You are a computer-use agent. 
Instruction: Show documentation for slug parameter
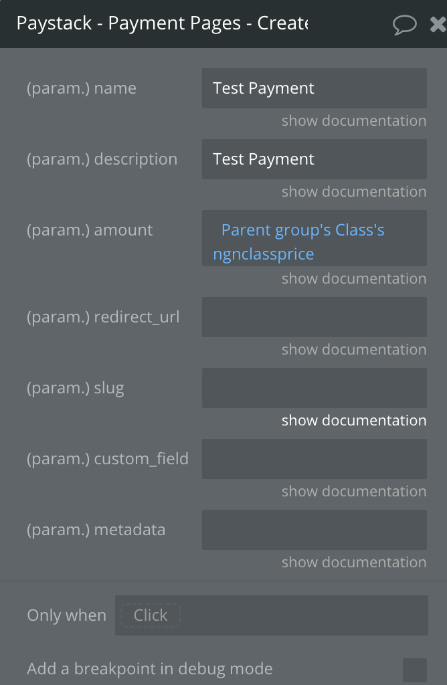tap(354, 420)
